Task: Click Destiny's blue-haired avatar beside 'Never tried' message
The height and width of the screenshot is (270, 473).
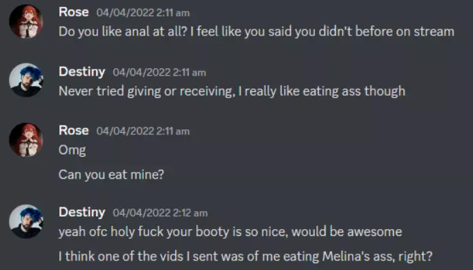Action: (26, 80)
